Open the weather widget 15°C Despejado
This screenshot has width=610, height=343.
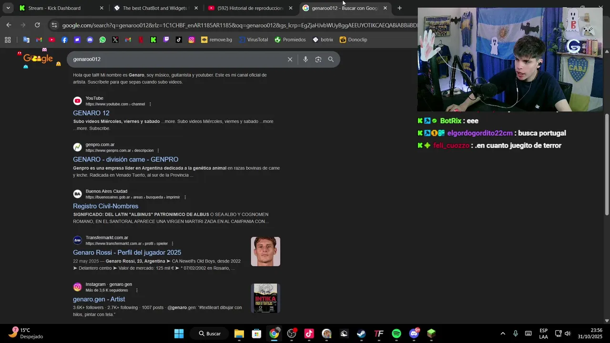(27, 333)
